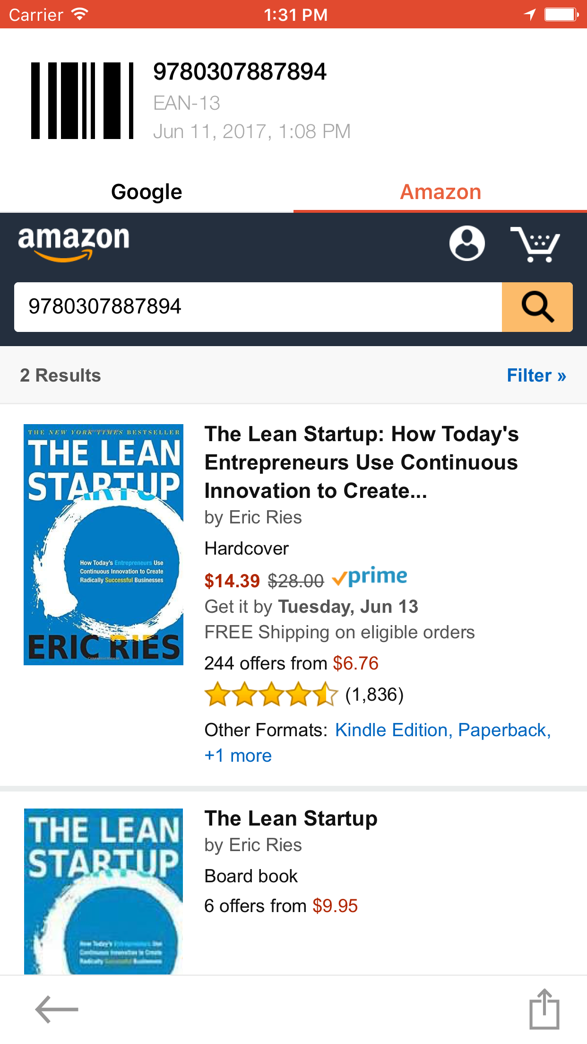Click the Amazon search text field

tap(258, 307)
